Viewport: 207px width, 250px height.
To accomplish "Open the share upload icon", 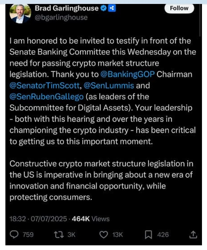I will click(193, 234).
